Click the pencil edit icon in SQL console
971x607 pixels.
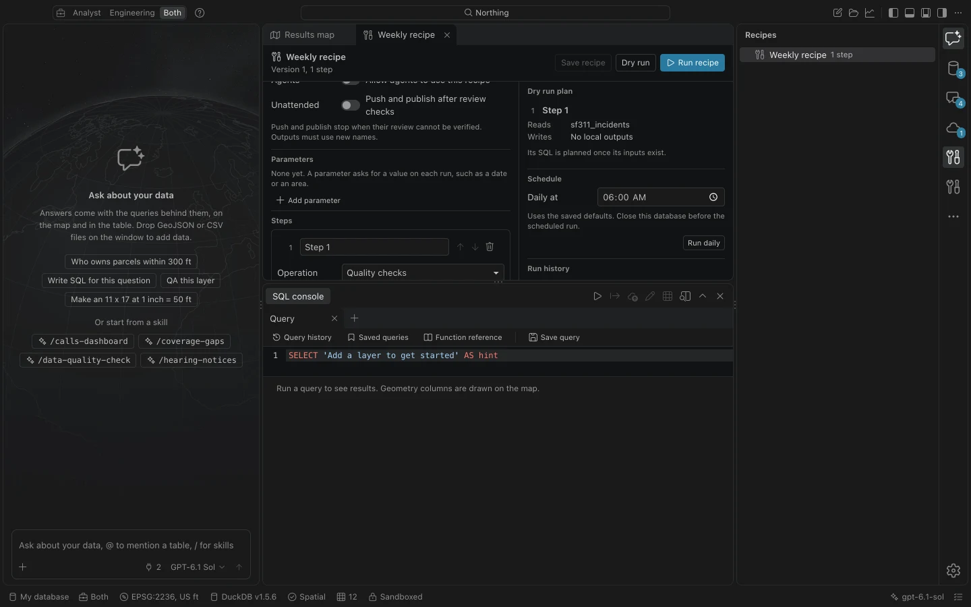650,296
